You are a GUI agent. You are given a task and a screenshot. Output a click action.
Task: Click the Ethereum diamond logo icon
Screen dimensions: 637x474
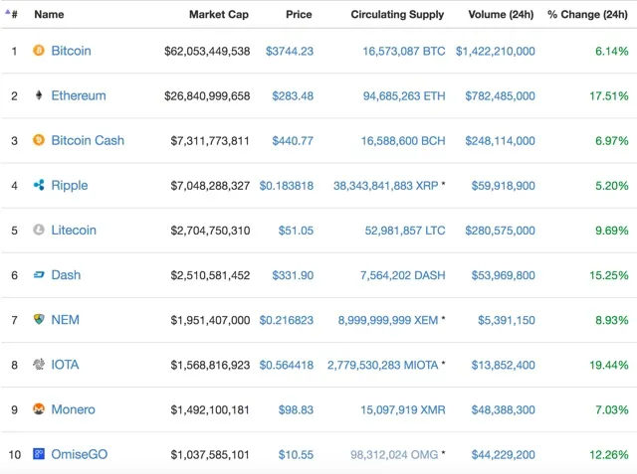pyautogui.click(x=39, y=95)
